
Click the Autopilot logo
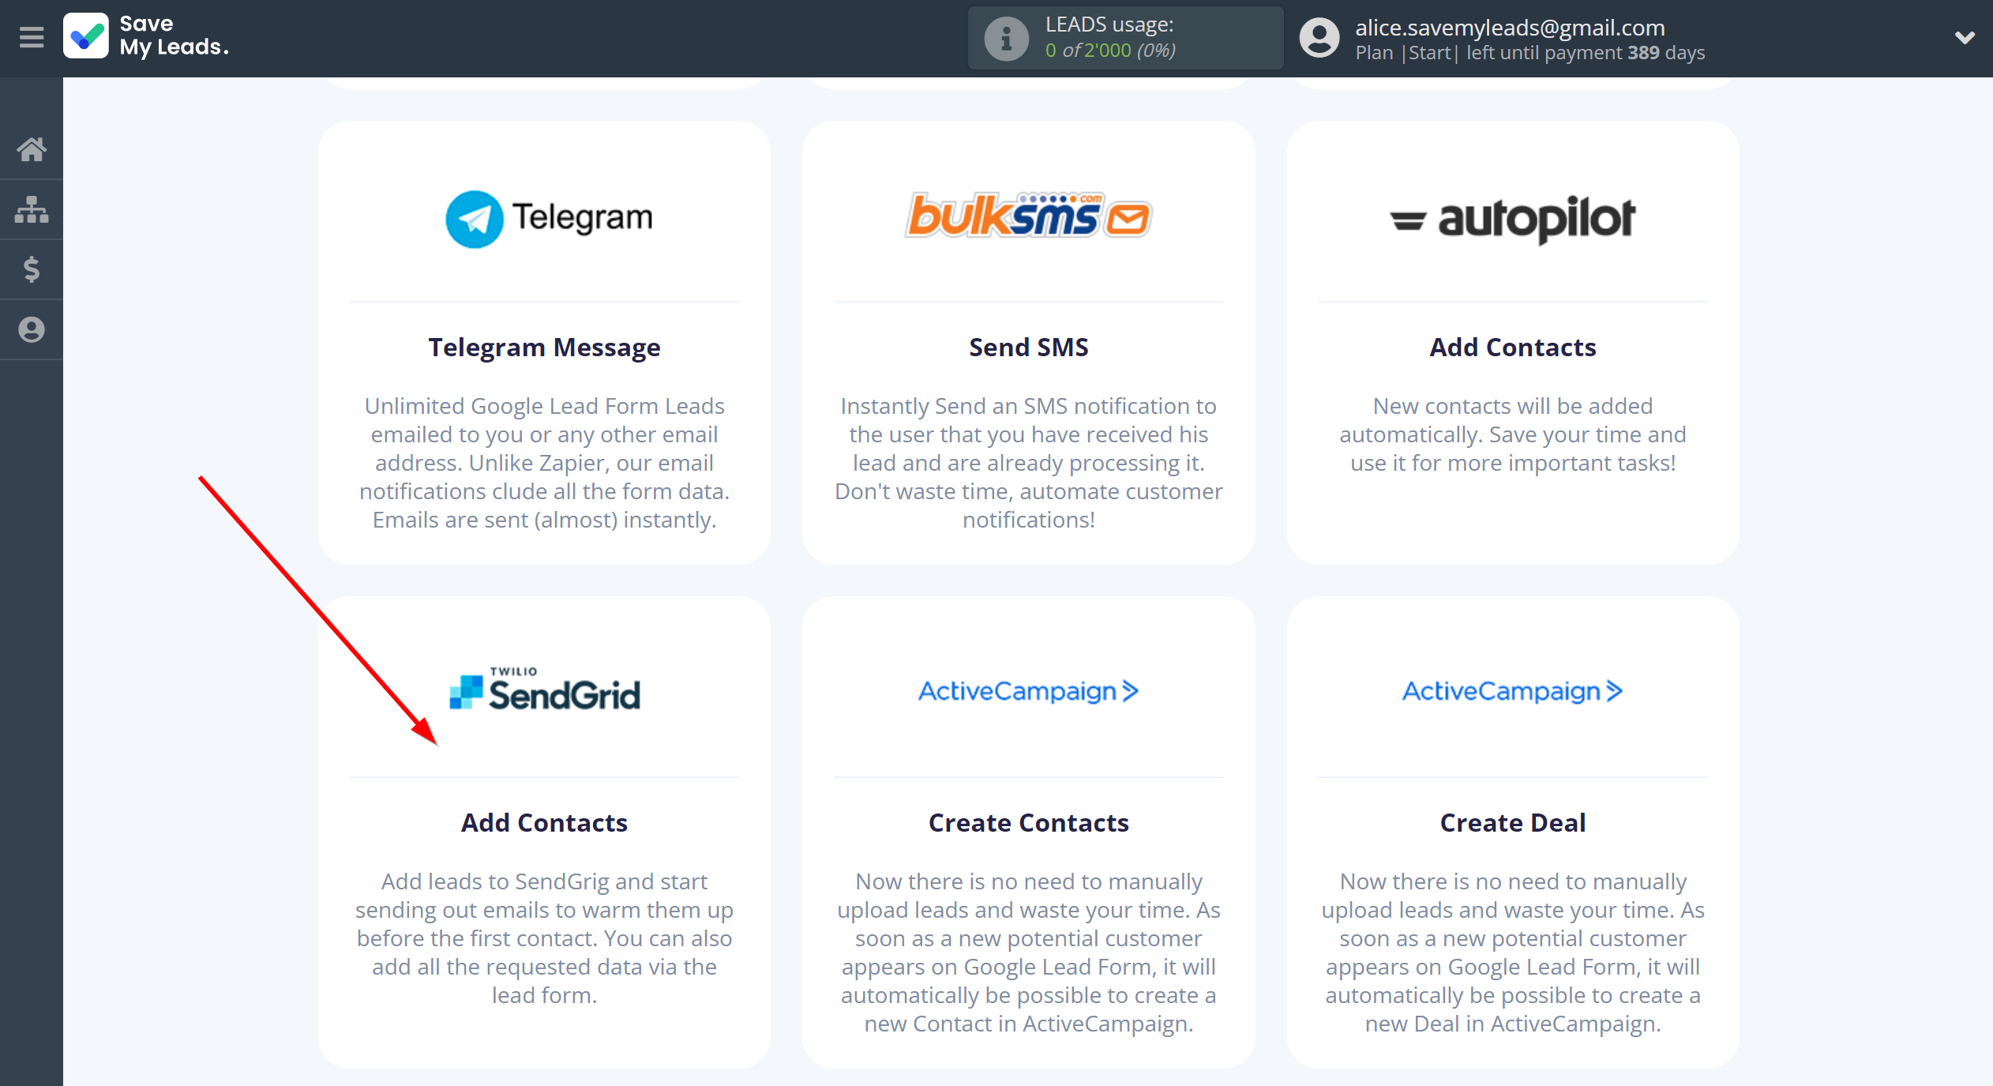pyautogui.click(x=1513, y=220)
